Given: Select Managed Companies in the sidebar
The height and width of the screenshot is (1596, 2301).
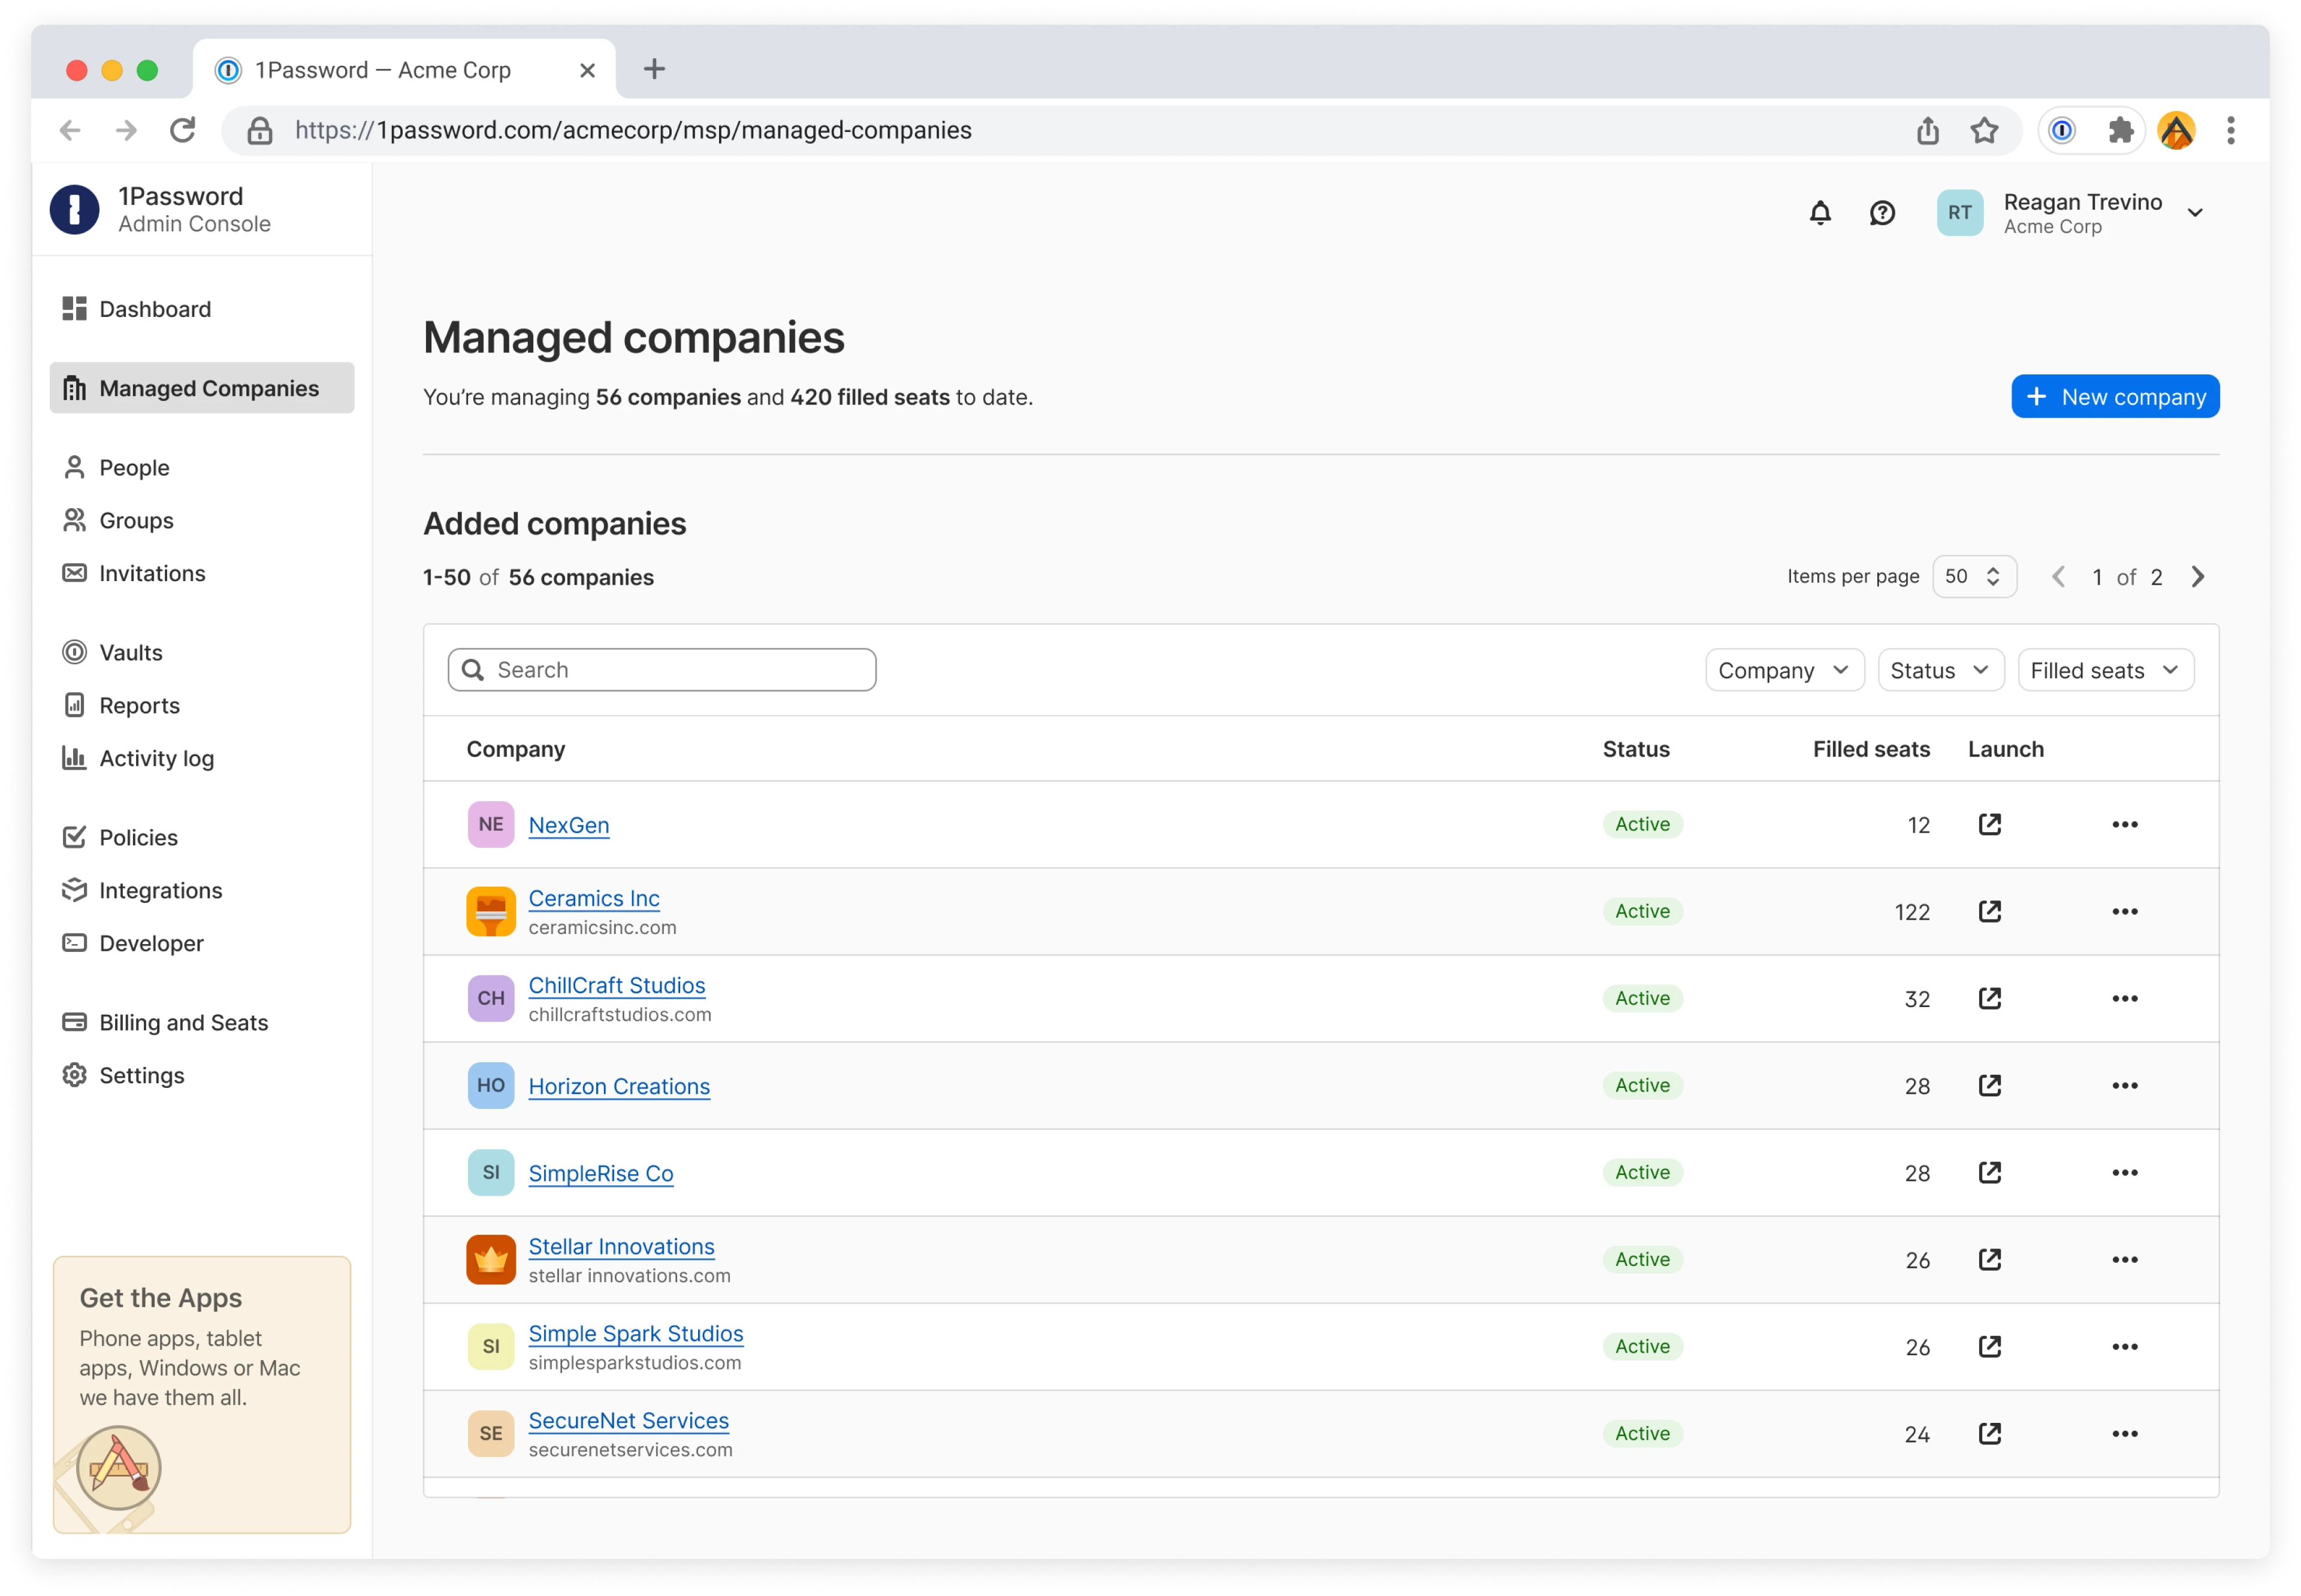Looking at the screenshot, I should 208,388.
